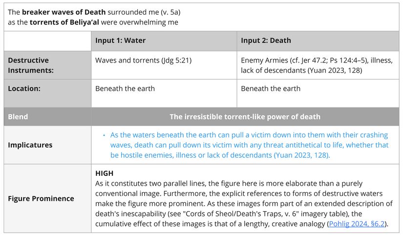Viewport: 403px width, 236px height.
Task: Click the "irresistible torrent-like power of death" cell
Action: pos(245,117)
